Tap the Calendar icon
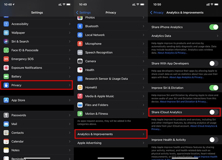 (6, 141)
